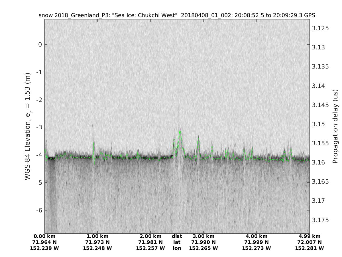342x257 pixels.
Task: Select the 4.00 km x-axis tick label
Action: tap(256, 236)
